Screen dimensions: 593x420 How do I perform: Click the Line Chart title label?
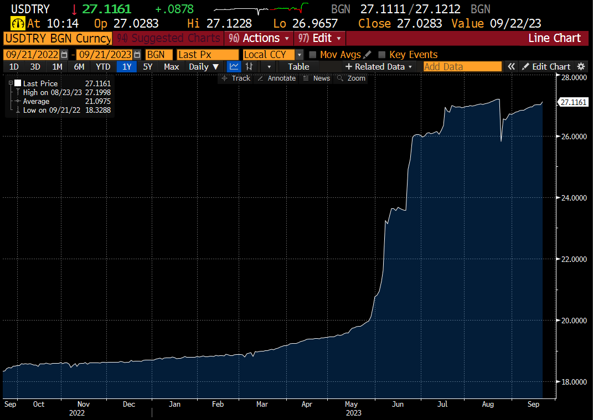point(554,38)
